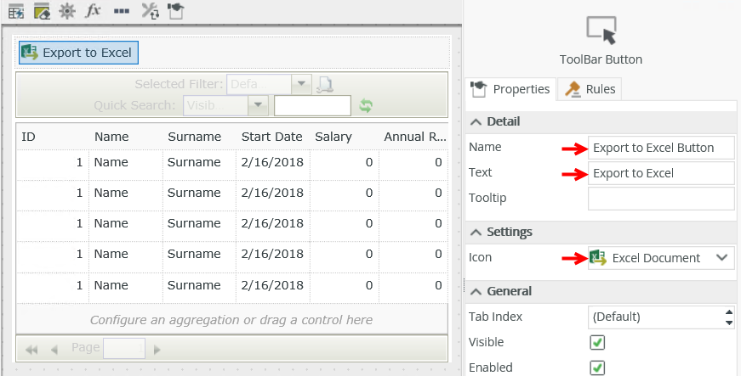Open the Icon dropdown showing Excel Document

click(661, 258)
